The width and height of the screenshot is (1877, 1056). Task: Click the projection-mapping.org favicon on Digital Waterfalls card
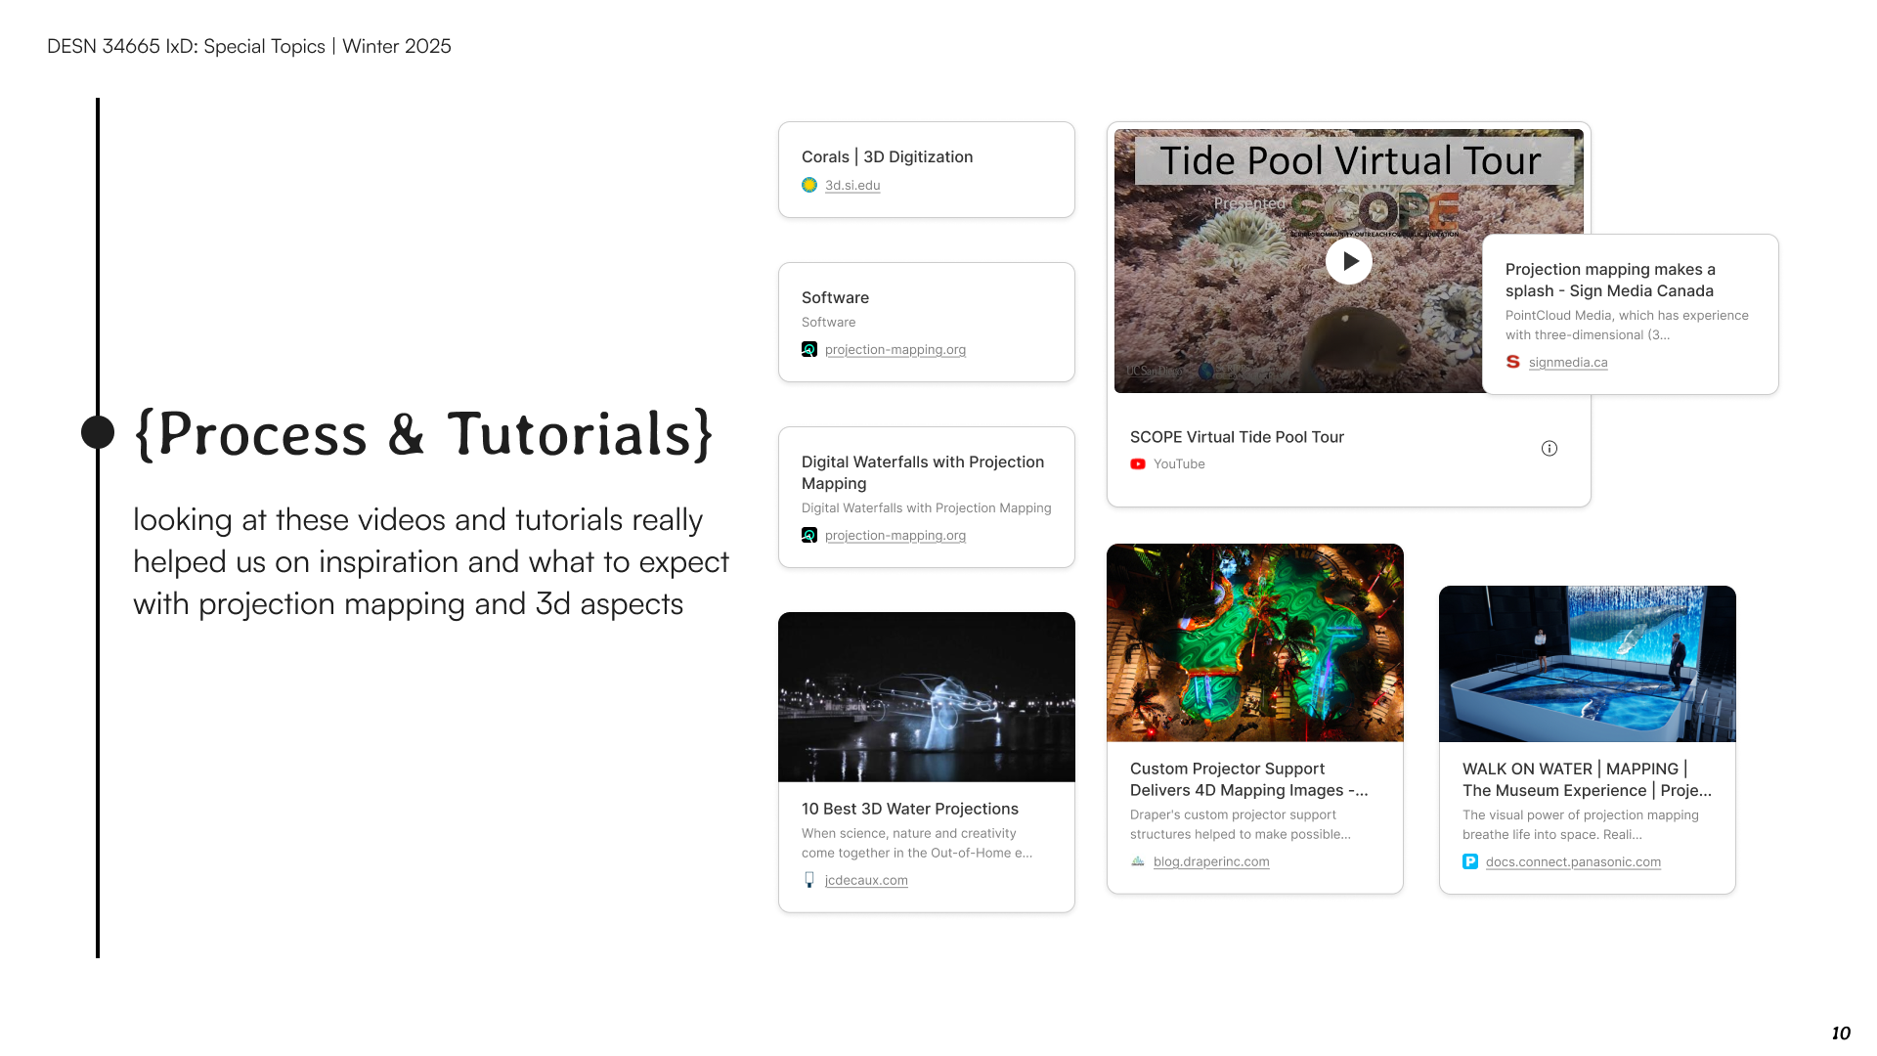(809, 536)
